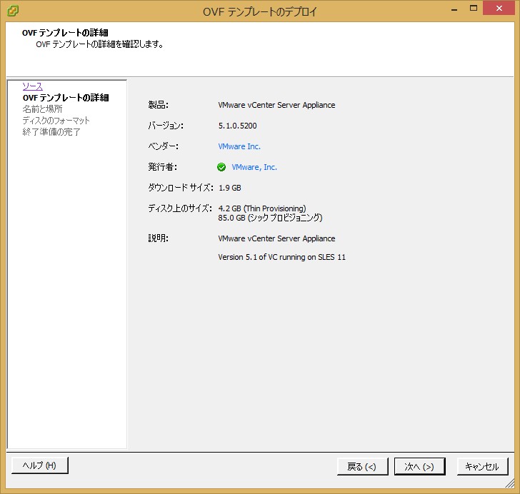Click the ヘルプ (H) button
520x494 pixels.
coord(40,465)
